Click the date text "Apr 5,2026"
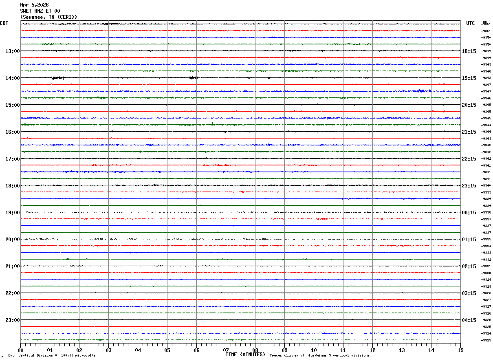This screenshot has height=361, width=493. [x=34, y=5]
